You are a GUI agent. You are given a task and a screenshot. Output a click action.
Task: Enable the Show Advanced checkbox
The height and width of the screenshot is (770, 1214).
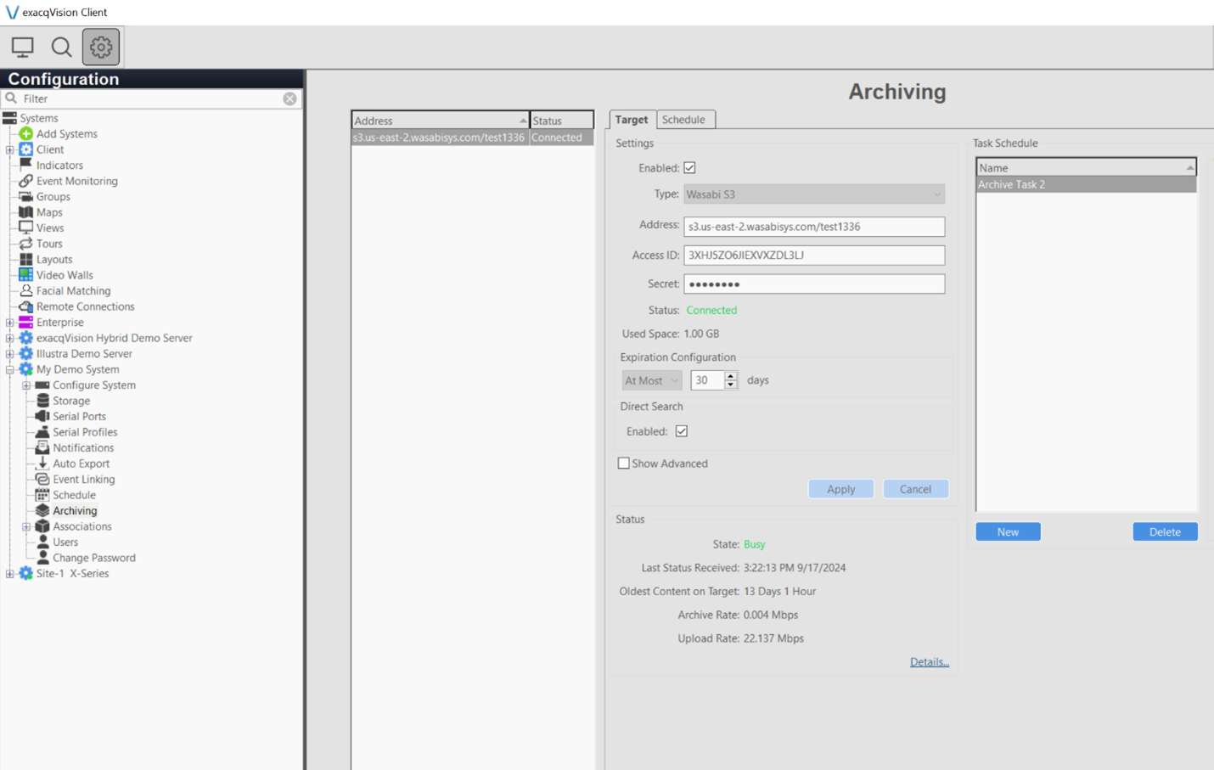[624, 464]
